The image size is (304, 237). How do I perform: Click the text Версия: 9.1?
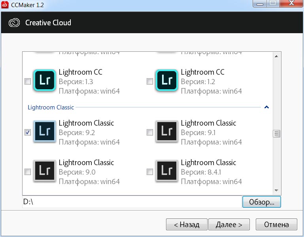pyautogui.click(x=198, y=133)
